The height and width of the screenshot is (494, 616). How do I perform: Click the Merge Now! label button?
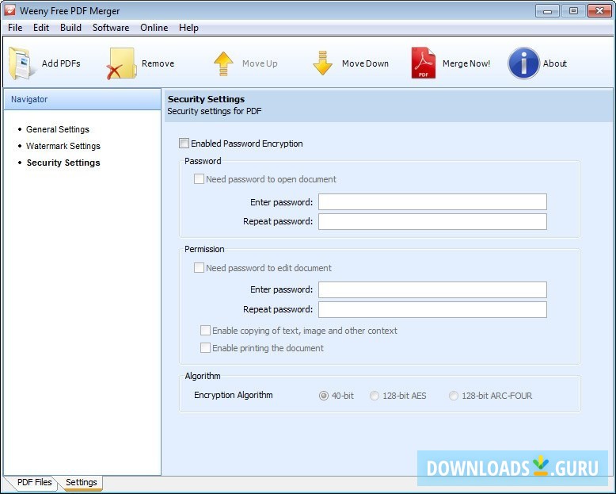(x=466, y=63)
